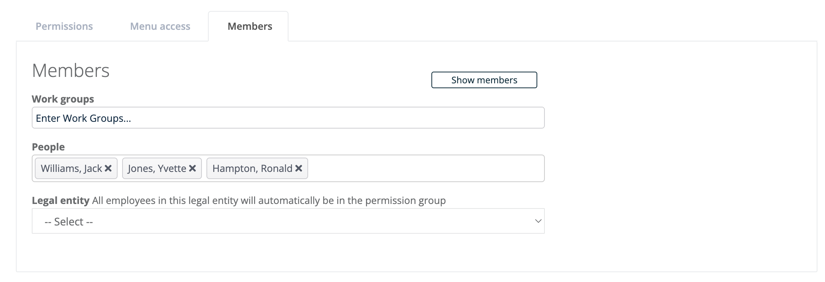Remove Williams, Jack from People

pyautogui.click(x=108, y=168)
